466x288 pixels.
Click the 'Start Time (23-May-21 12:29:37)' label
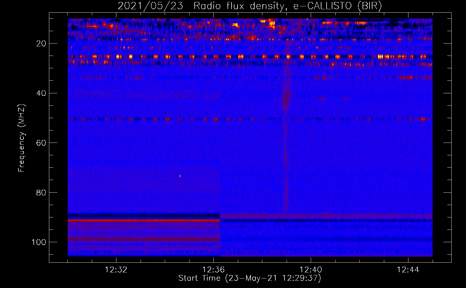point(250,278)
